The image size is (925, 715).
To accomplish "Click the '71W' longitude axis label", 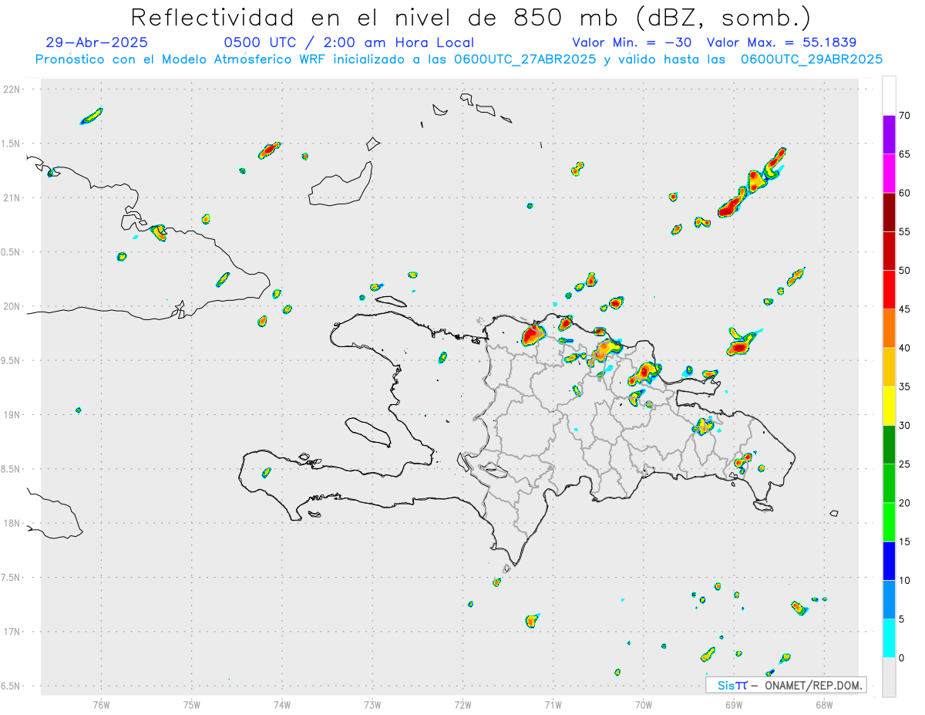I will (553, 704).
